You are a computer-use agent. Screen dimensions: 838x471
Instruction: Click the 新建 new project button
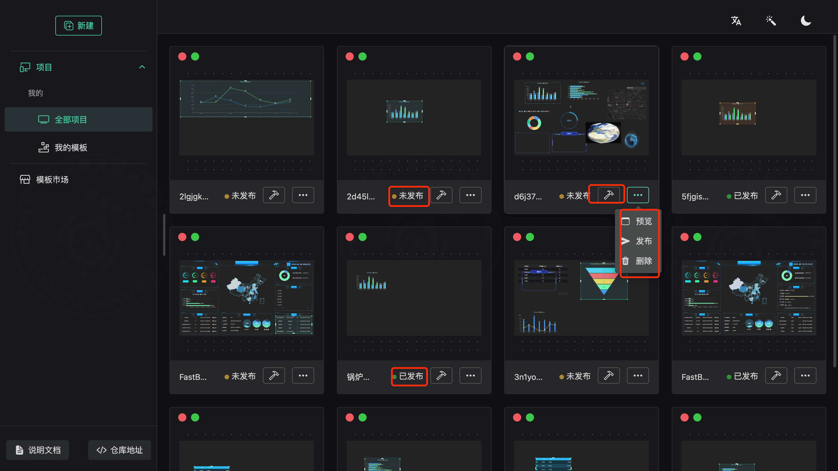(x=78, y=26)
